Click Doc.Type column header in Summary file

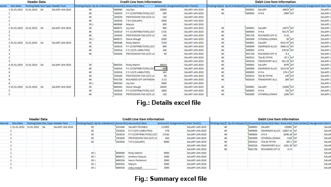(47, 123)
